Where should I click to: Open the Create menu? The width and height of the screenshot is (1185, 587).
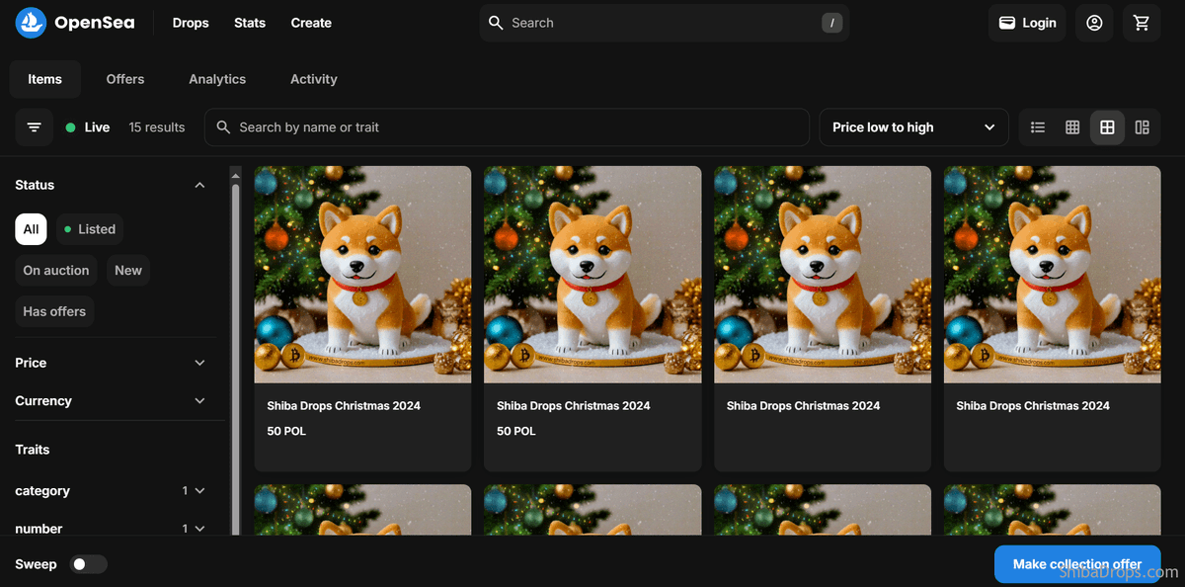click(311, 23)
